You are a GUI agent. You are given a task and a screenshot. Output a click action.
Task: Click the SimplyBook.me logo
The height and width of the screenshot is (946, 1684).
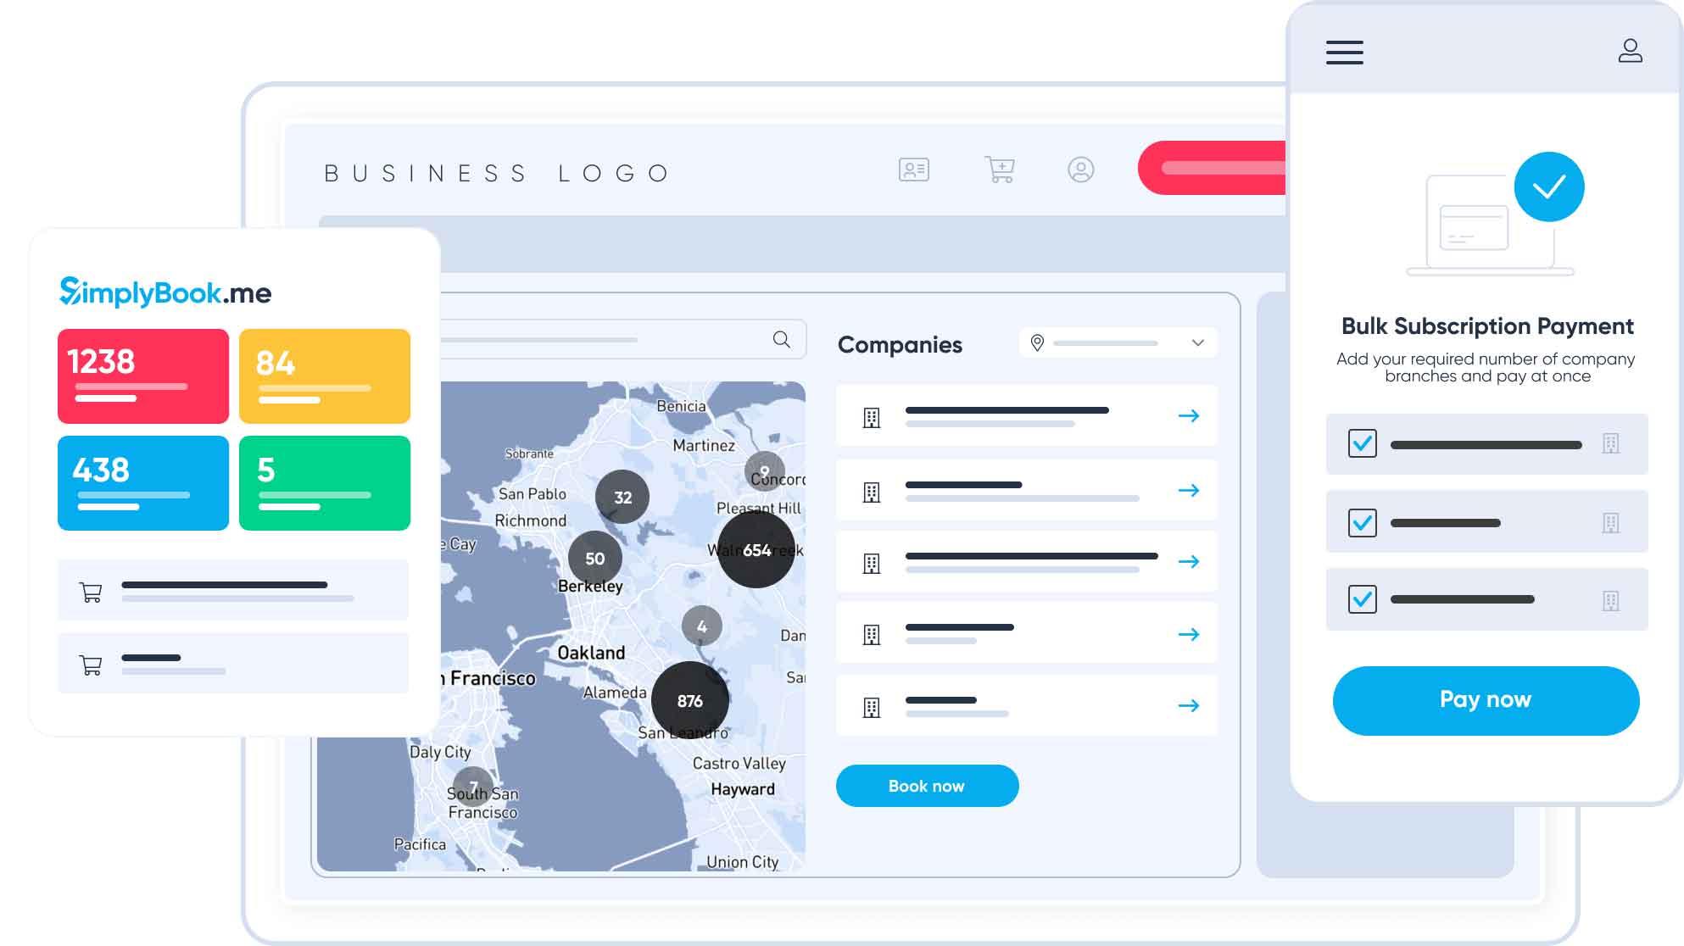[165, 292]
